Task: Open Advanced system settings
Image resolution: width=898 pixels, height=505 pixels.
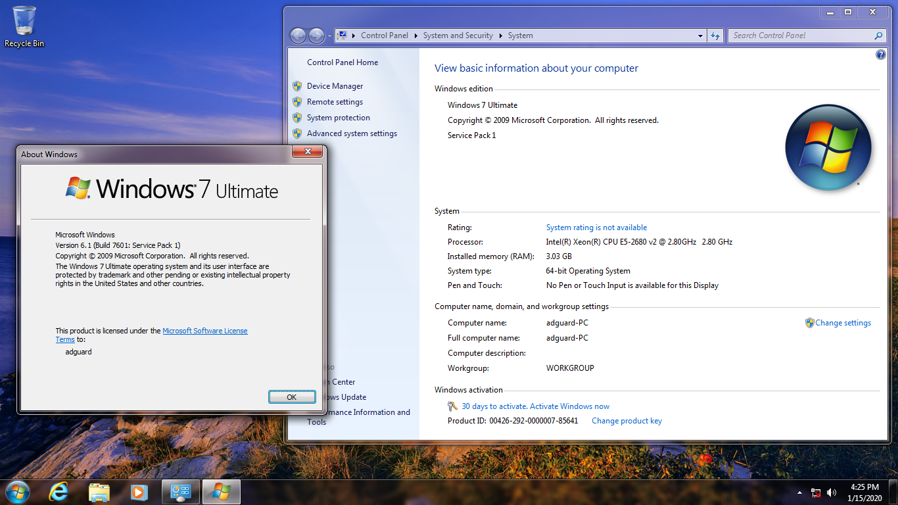Action: point(352,133)
